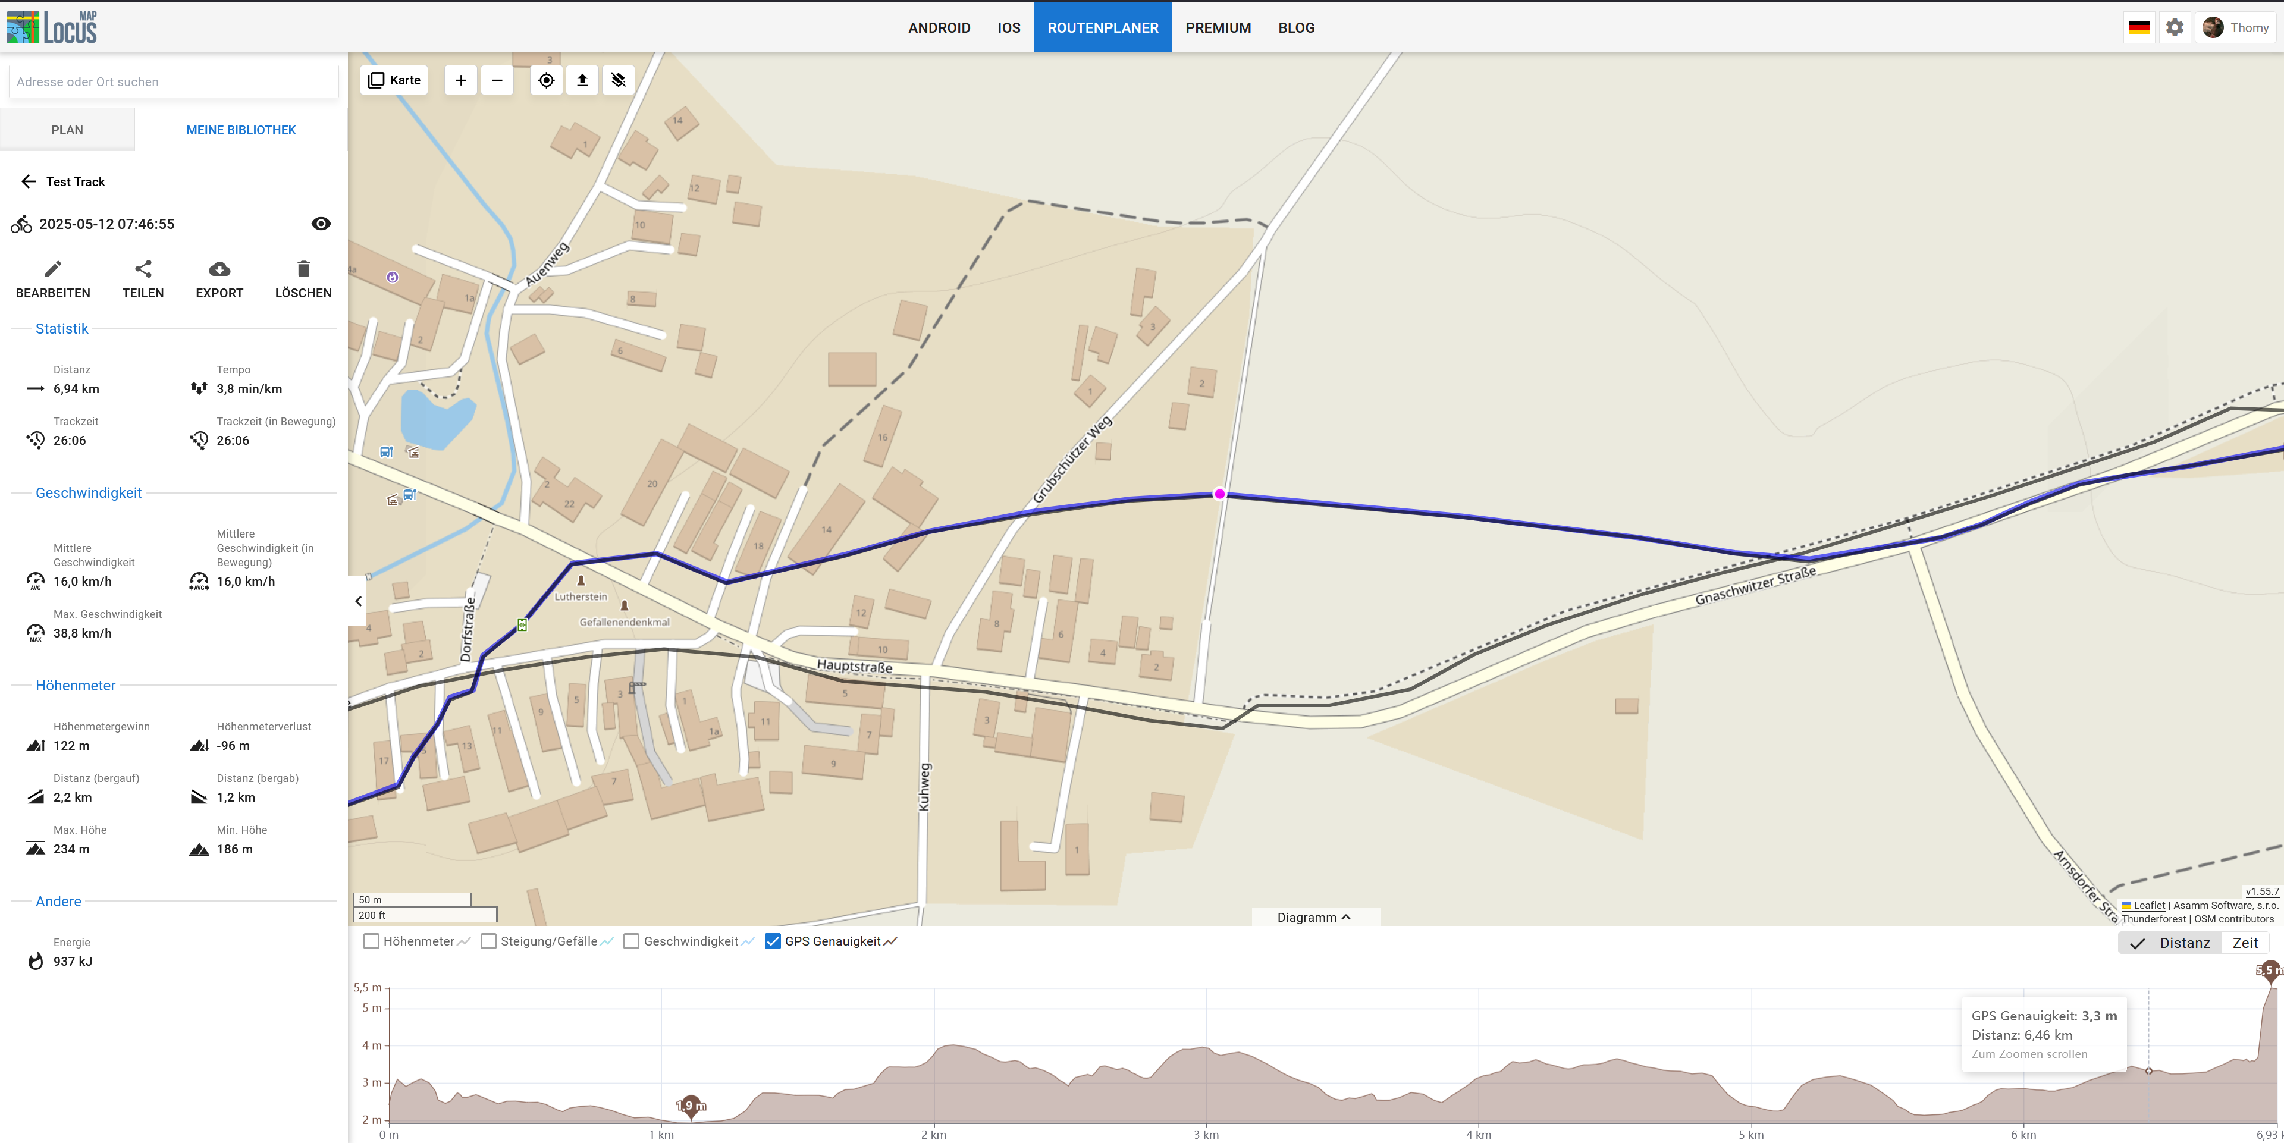Click the address search input field
2284x1143 pixels.
pos(174,81)
